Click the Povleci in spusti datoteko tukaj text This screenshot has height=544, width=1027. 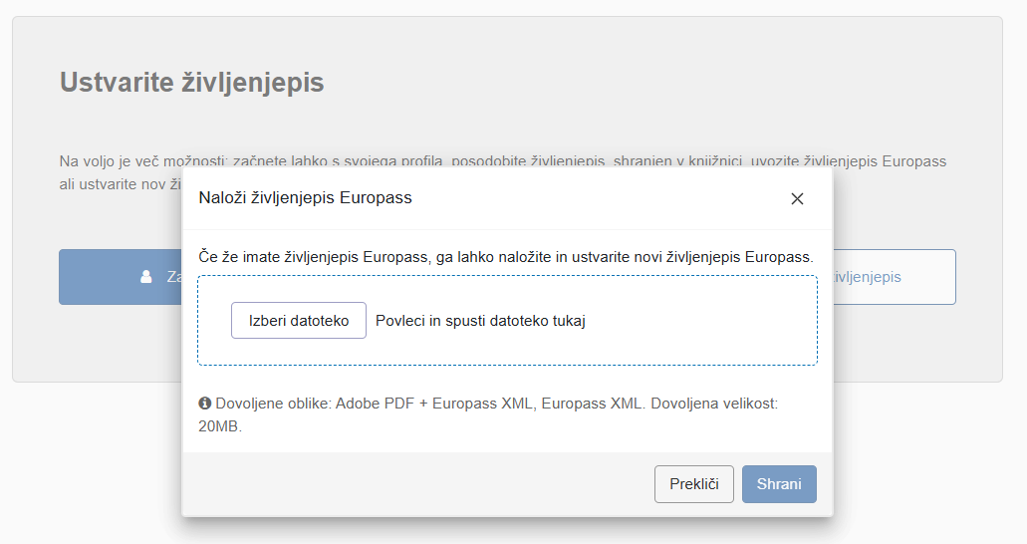point(480,321)
